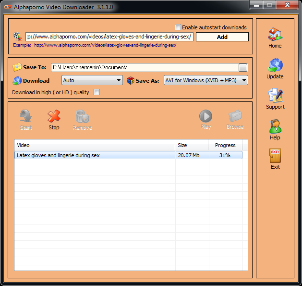Add the entered video URL

[x=222, y=37]
